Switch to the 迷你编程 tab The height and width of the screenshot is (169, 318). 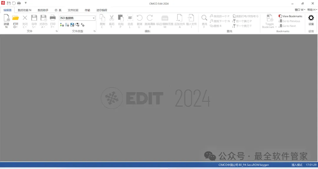tap(102, 10)
